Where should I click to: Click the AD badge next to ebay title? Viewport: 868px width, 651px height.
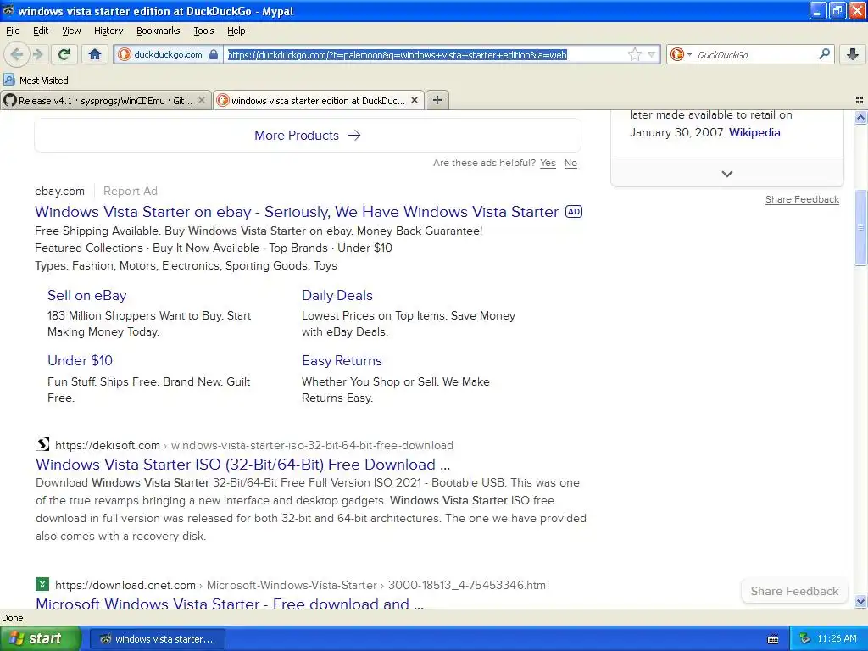coord(574,211)
